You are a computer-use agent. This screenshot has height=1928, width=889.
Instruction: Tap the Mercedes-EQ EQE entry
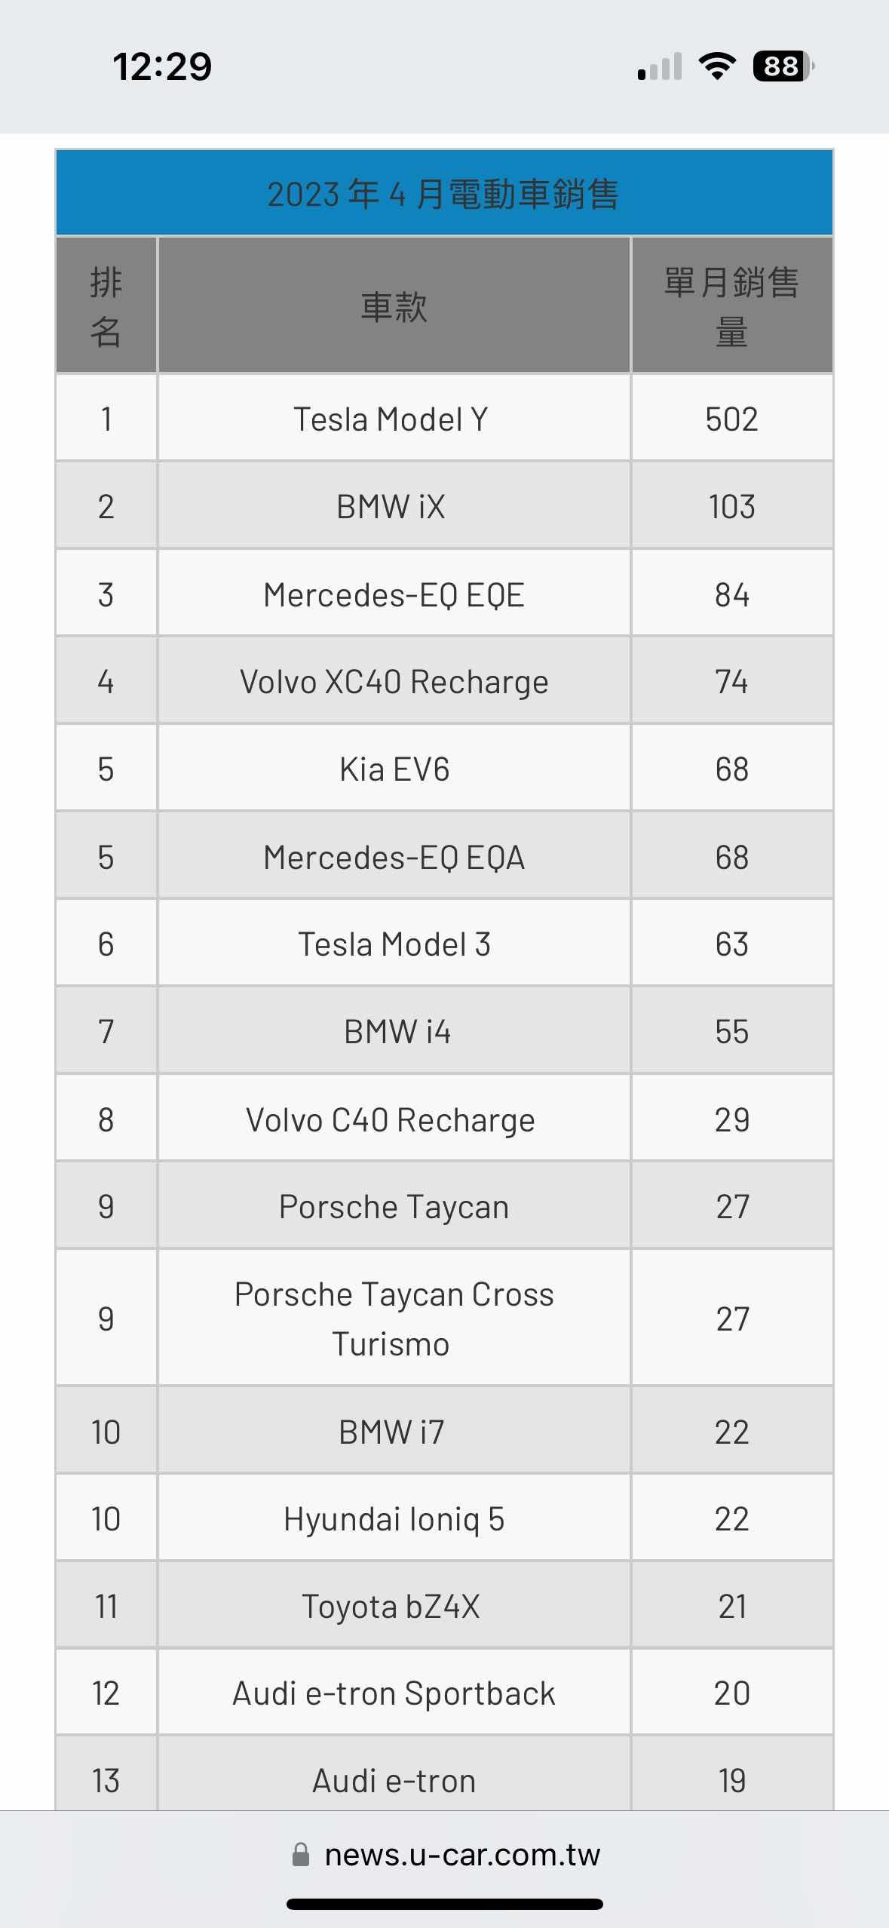[394, 595]
